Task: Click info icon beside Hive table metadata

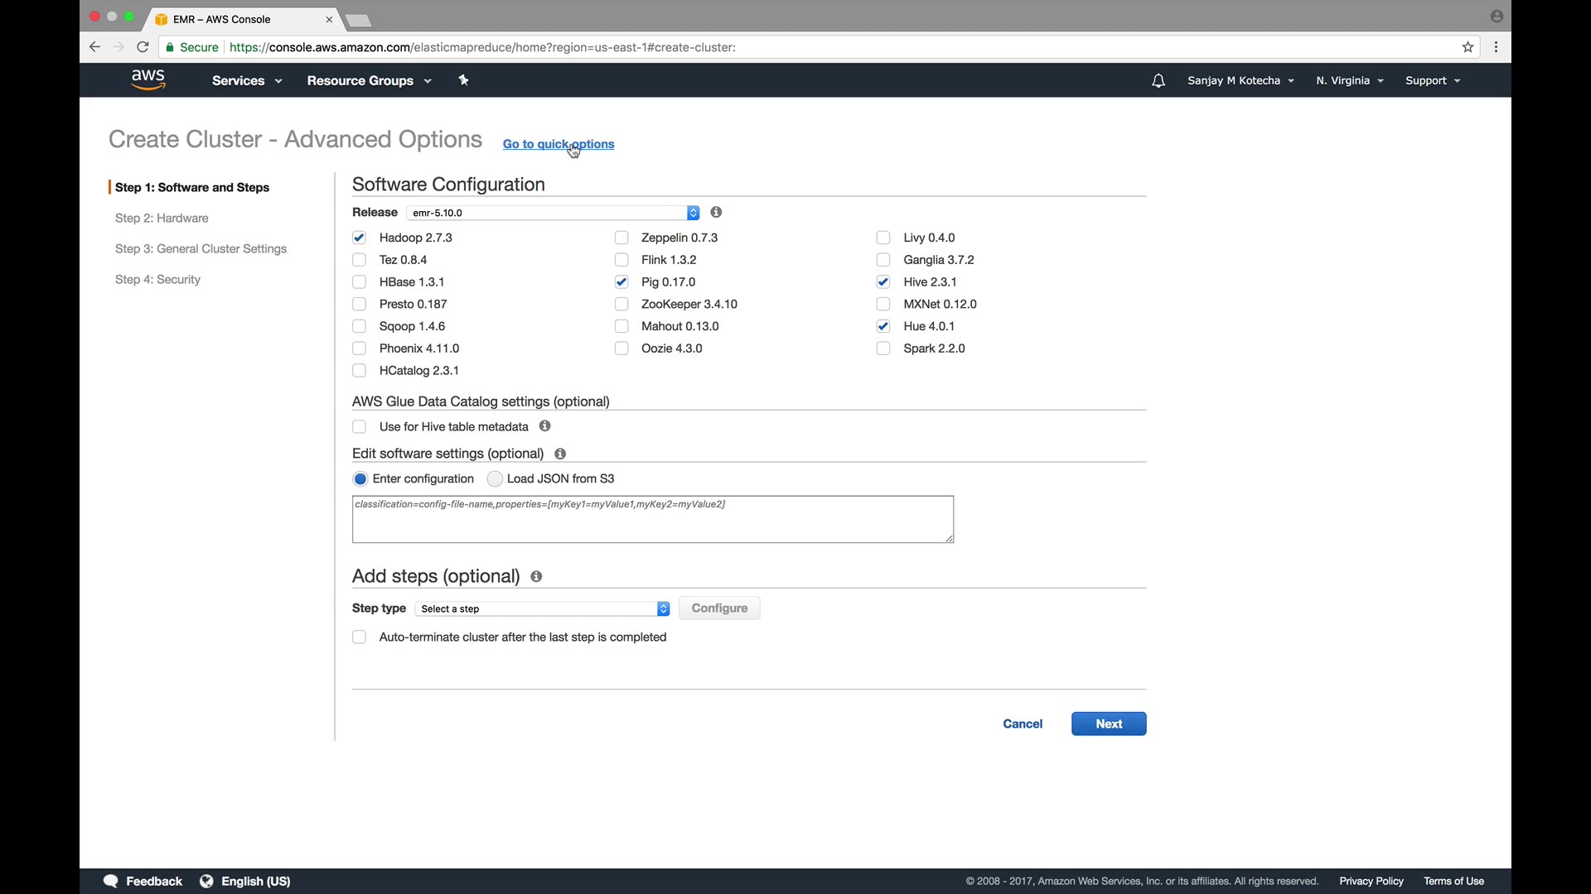Action: (x=544, y=426)
